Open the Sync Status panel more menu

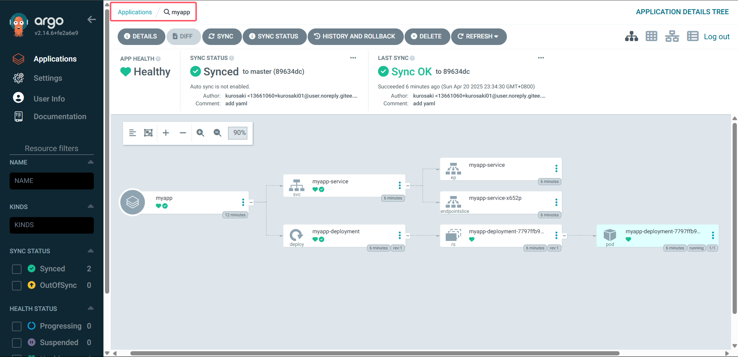pyautogui.click(x=353, y=58)
